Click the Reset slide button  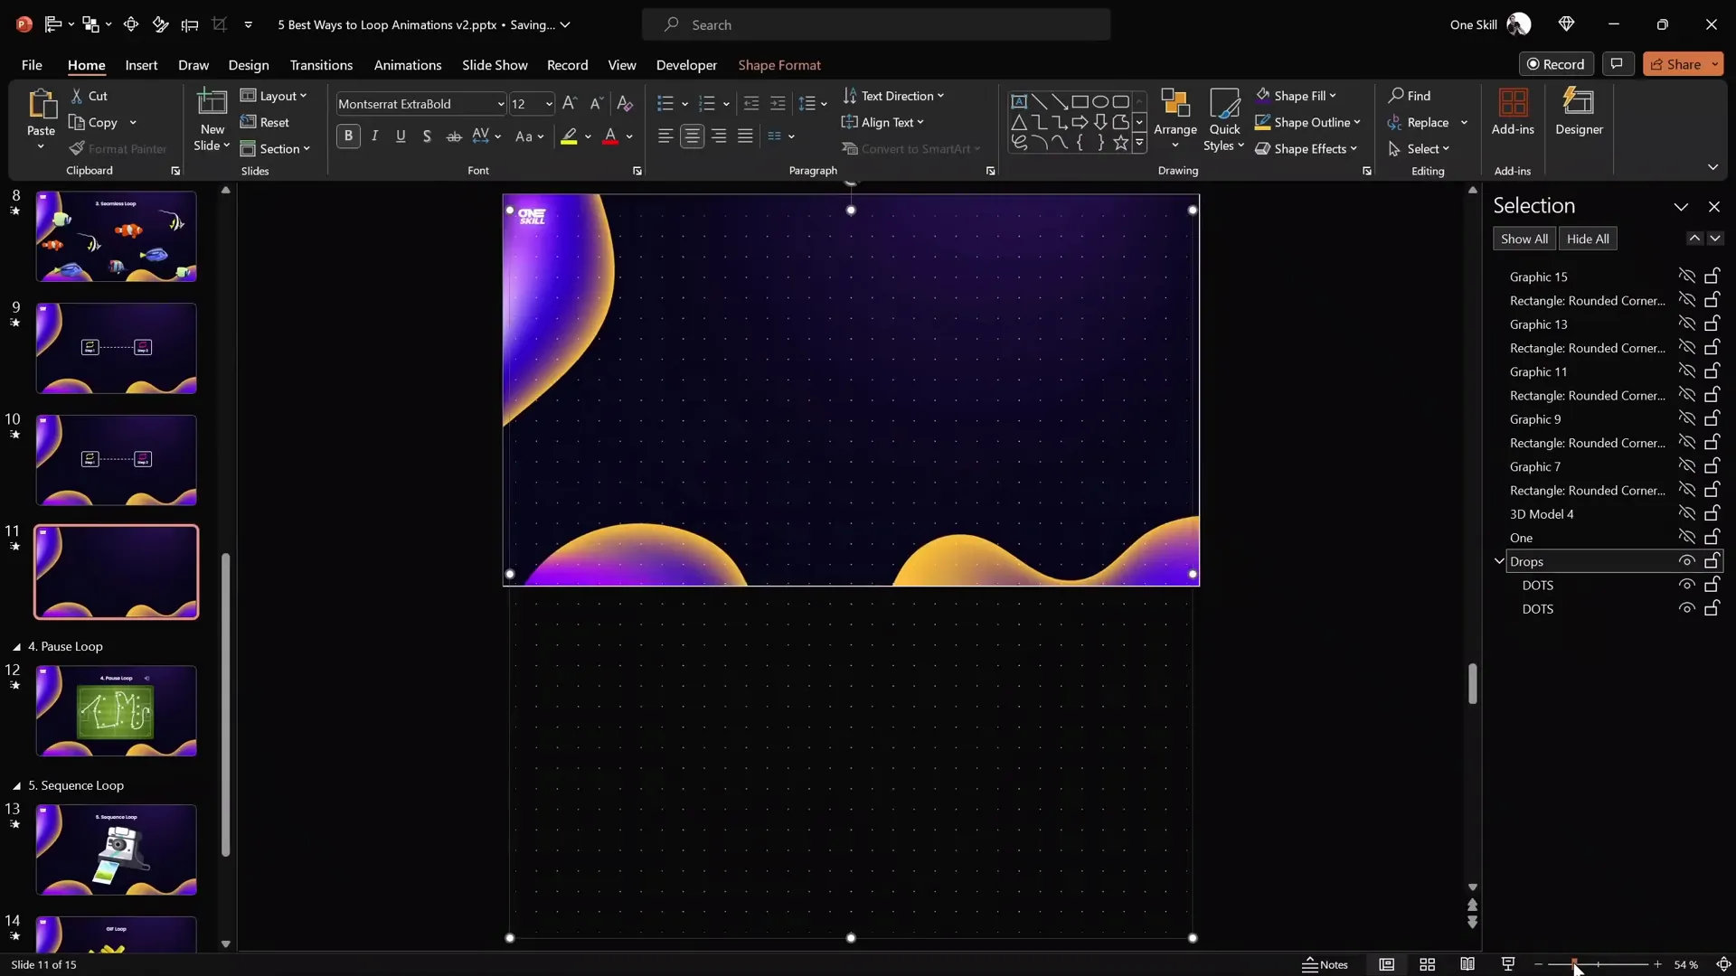point(265,122)
